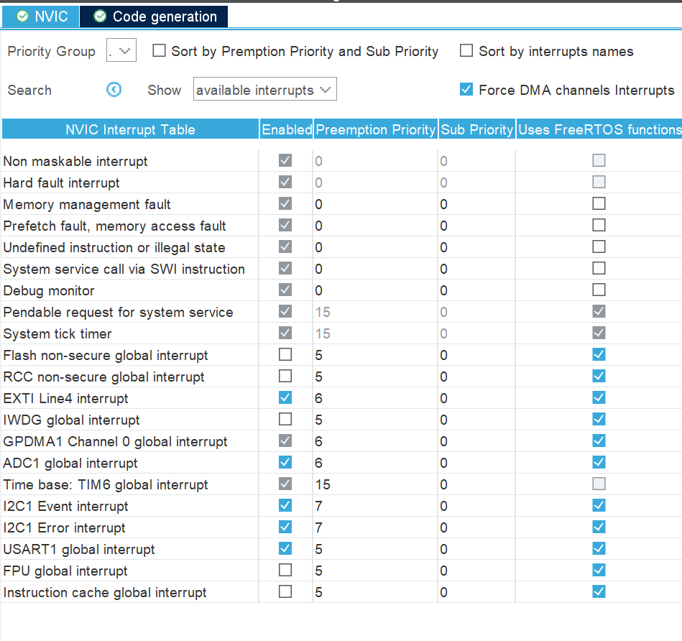Enable the FPU global interrupt

point(285,570)
